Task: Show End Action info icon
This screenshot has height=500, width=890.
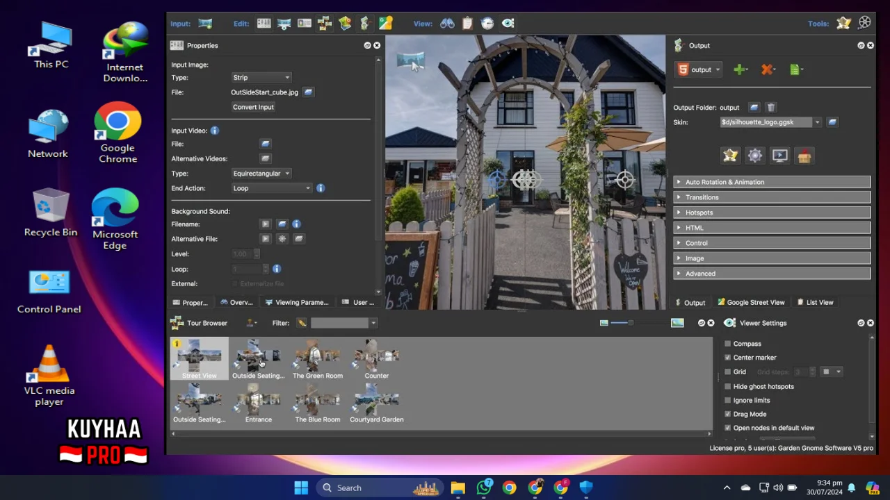Action: click(x=321, y=188)
